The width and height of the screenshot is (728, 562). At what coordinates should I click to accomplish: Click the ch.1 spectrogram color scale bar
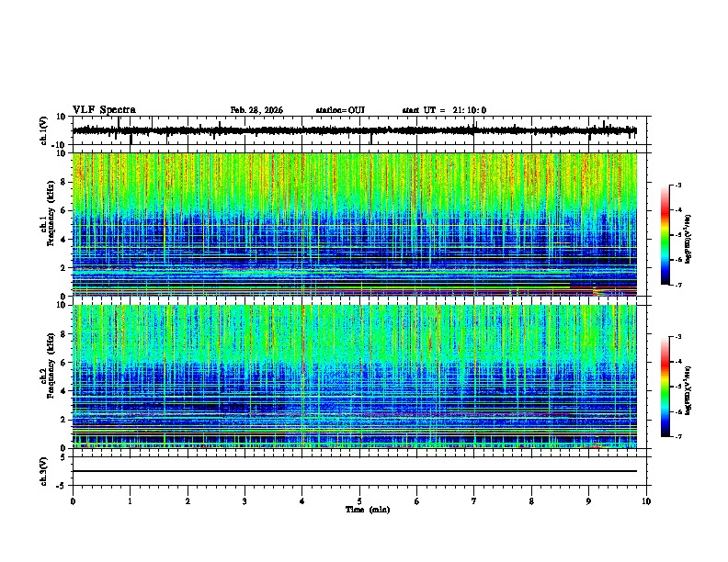[665, 235]
